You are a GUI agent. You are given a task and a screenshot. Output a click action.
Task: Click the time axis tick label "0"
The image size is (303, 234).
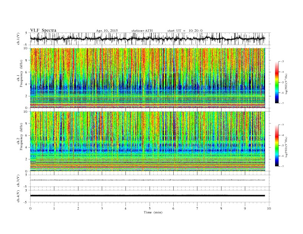(x=30, y=208)
